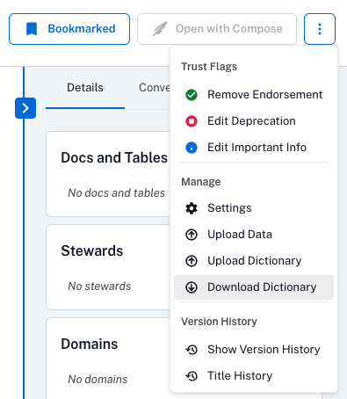Choose Upload Dictionary menu item
The height and width of the screenshot is (399, 347).
pos(254,261)
